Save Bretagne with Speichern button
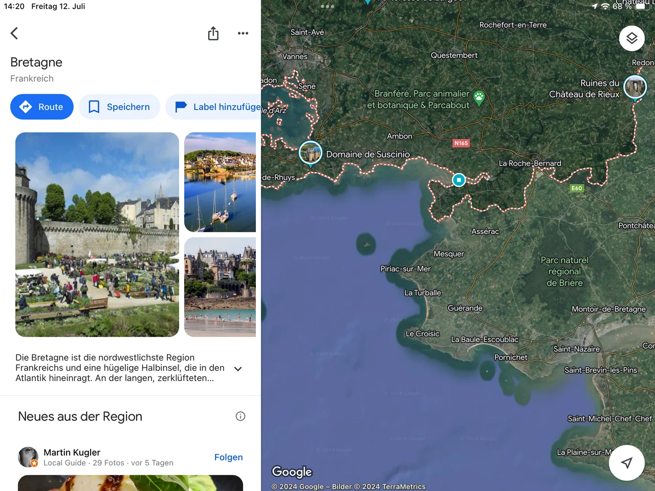This screenshot has width=655, height=491. coord(119,107)
